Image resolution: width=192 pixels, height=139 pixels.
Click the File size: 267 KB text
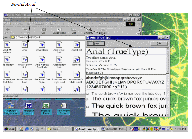(x=98, y=61)
